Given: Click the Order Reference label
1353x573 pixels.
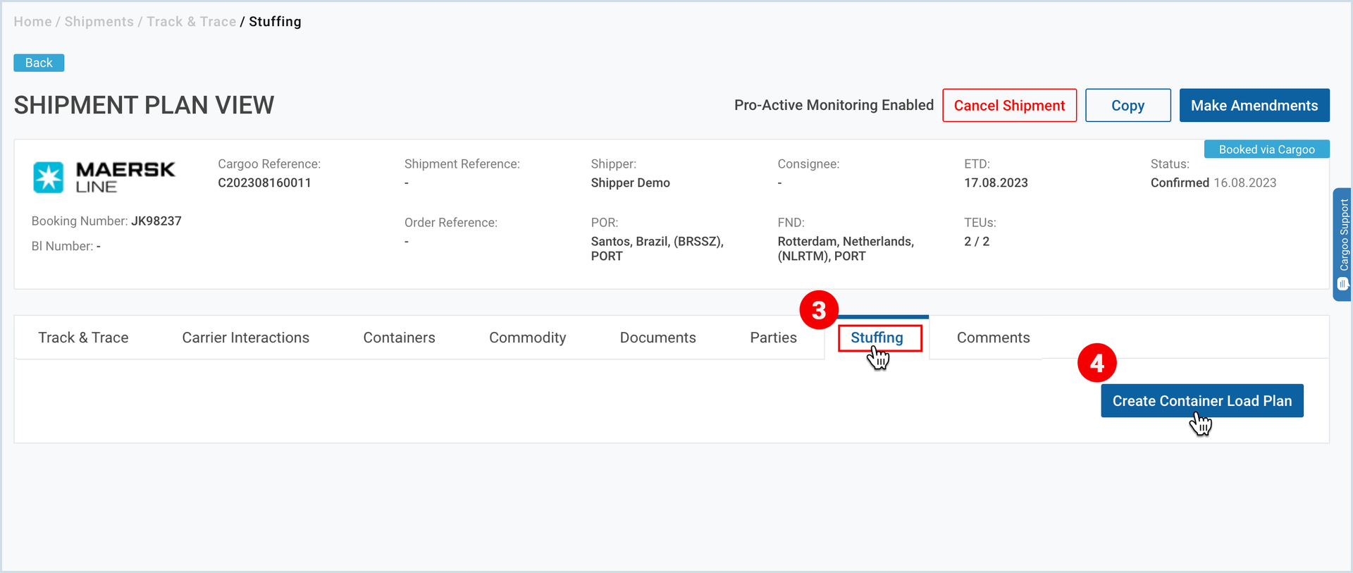Looking at the screenshot, I should click(451, 223).
